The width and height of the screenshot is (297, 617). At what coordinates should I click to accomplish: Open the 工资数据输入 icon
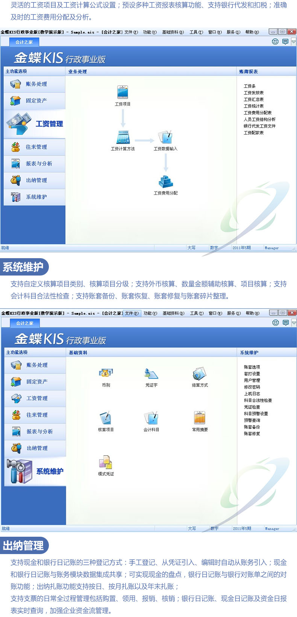click(x=165, y=137)
